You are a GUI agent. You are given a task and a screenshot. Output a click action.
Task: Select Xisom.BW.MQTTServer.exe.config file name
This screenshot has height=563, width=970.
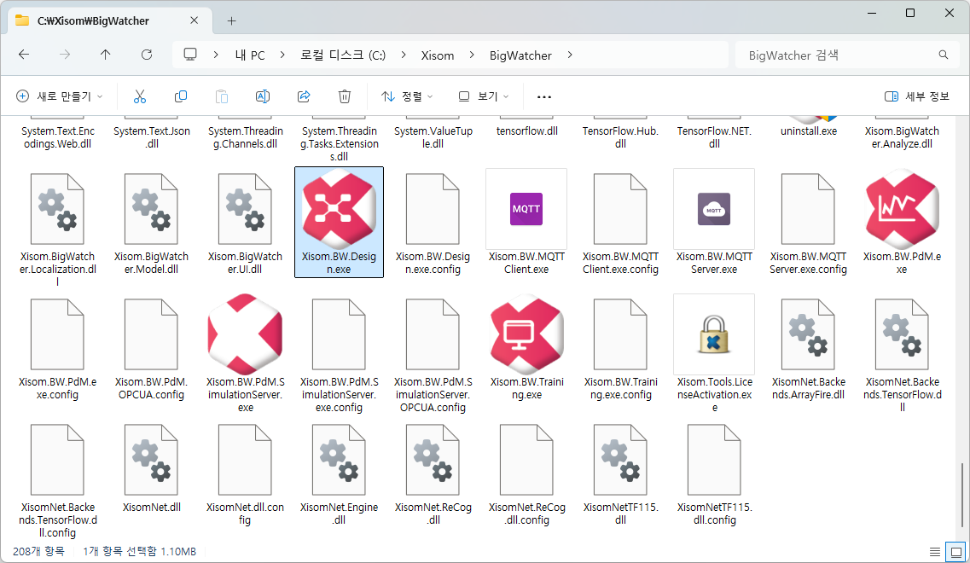point(808,263)
